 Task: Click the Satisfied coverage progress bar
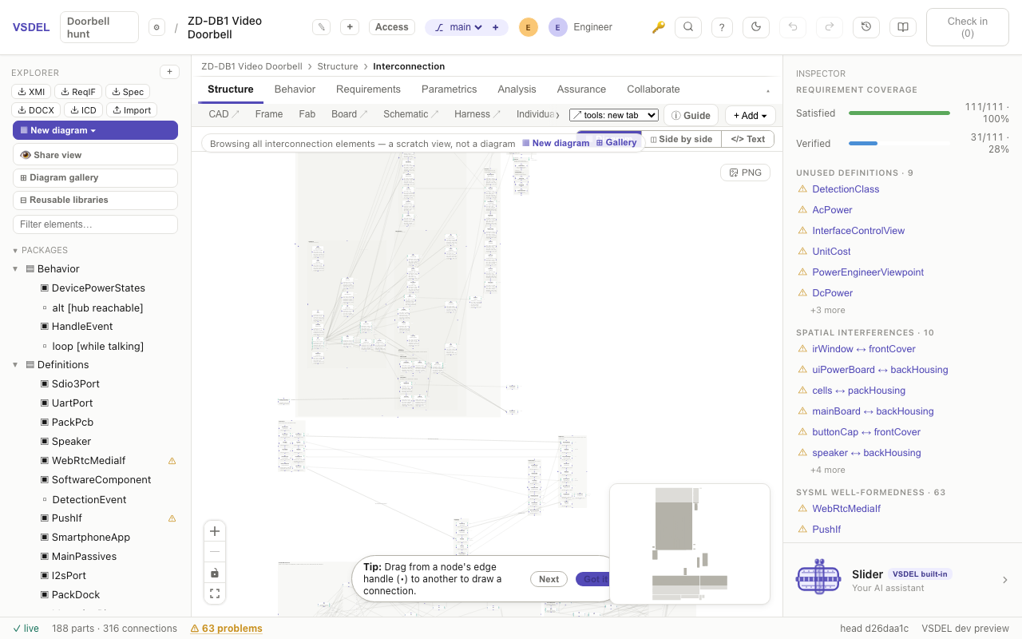(x=899, y=113)
